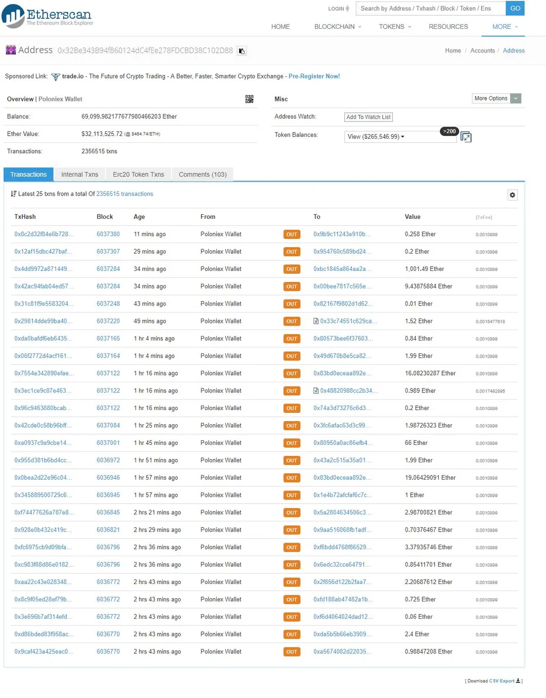The image size is (546, 698).
Task: Open recipient address 0x2f856d122b2faa7
Action: tap(343, 583)
